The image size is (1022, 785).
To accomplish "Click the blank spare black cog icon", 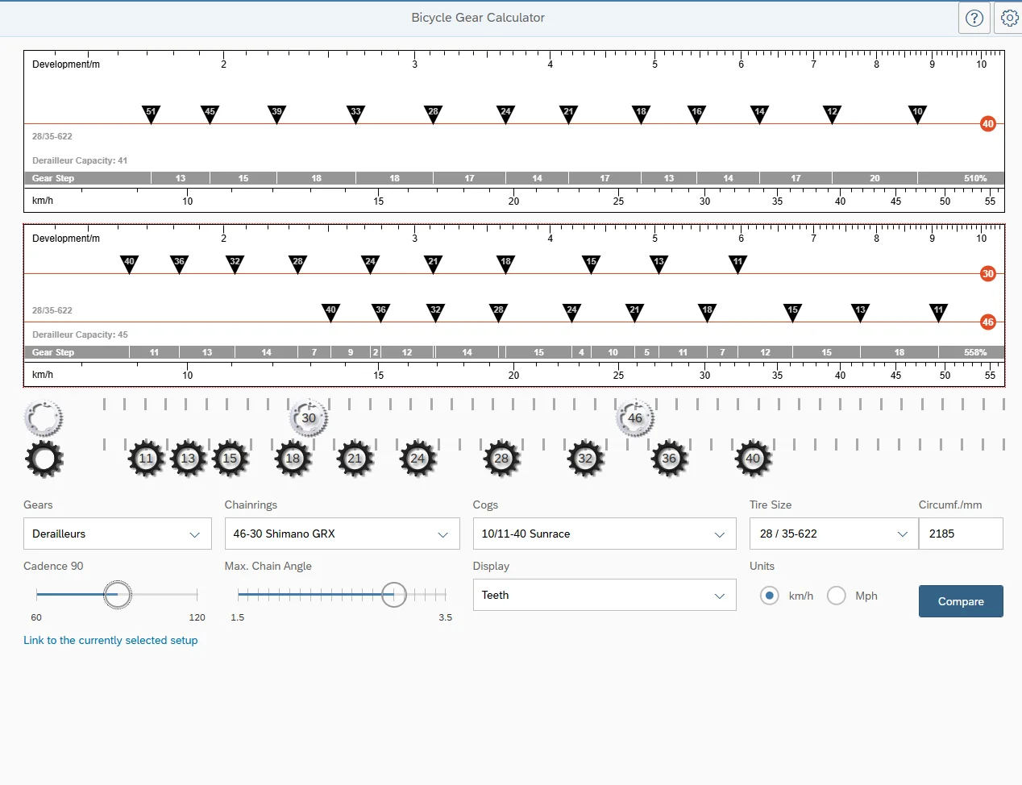I will coord(44,459).
